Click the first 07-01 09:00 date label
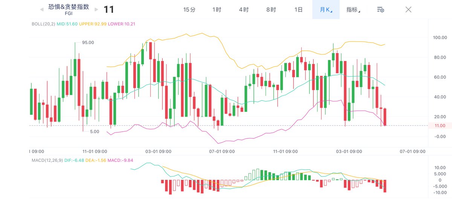The width and height of the screenshot is (452, 208). pos(222,151)
